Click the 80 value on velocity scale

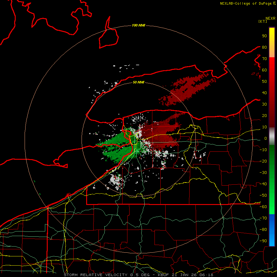click(x=264, y=47)
